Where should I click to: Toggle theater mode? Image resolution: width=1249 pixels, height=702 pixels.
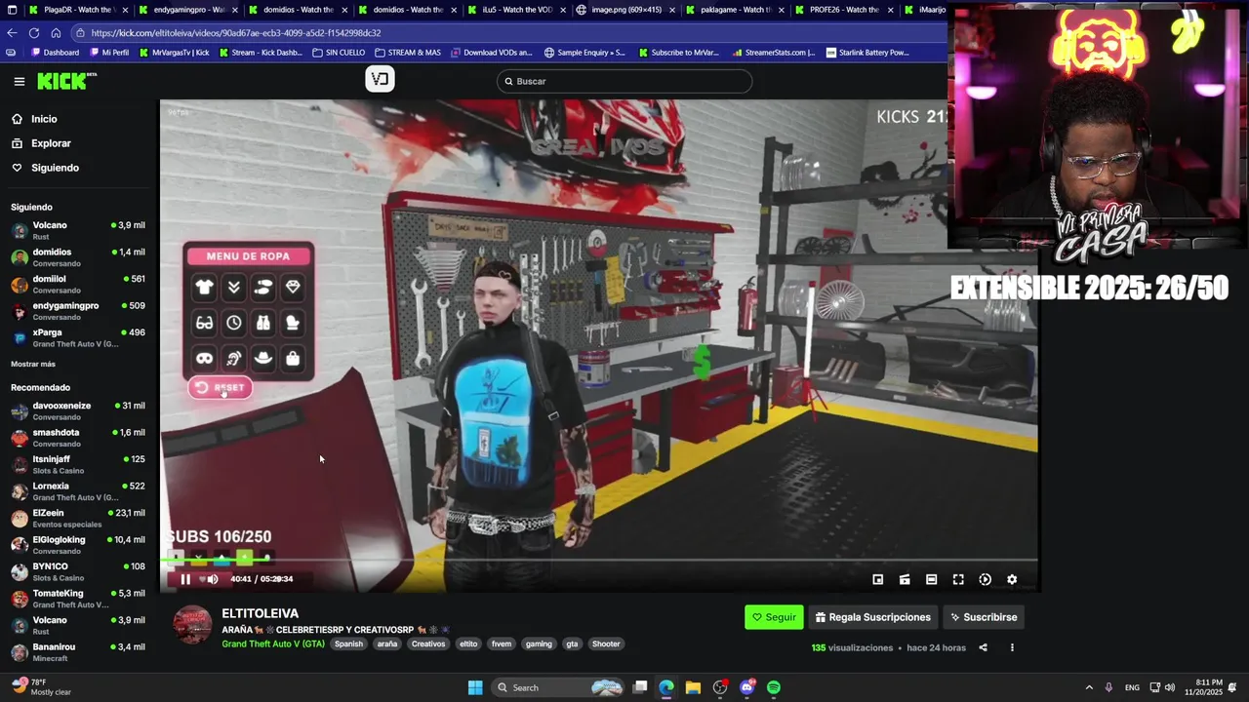(x=931, y=579)
